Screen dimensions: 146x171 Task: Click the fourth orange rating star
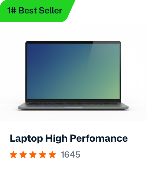click(43, 155)
